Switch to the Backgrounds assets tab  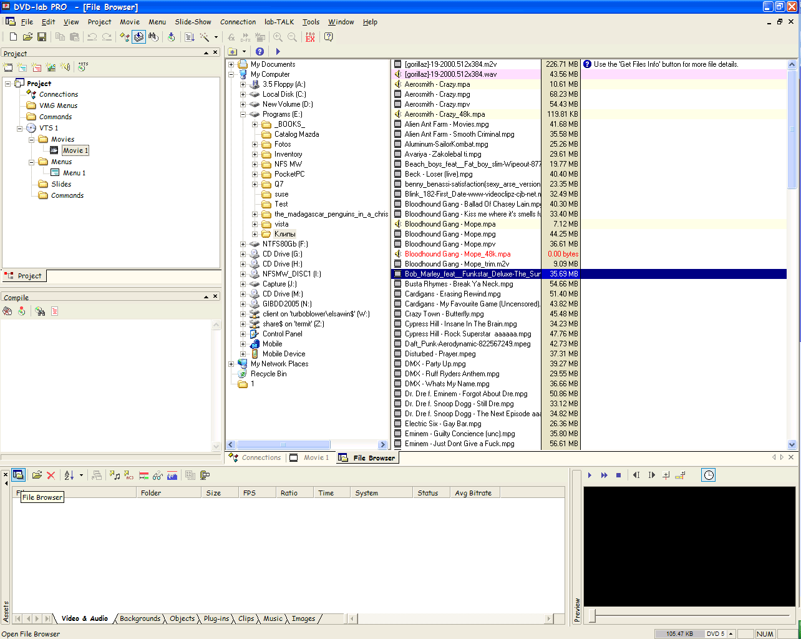pos(140,618)
